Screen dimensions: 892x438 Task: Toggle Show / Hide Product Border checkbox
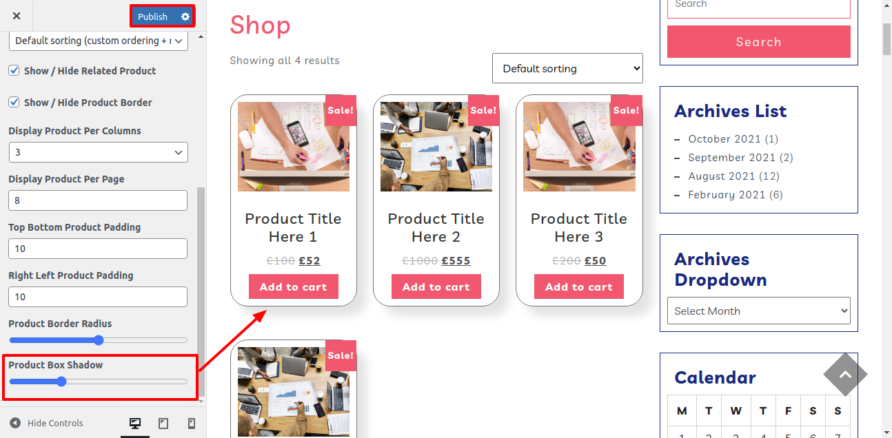click(14, 102)
